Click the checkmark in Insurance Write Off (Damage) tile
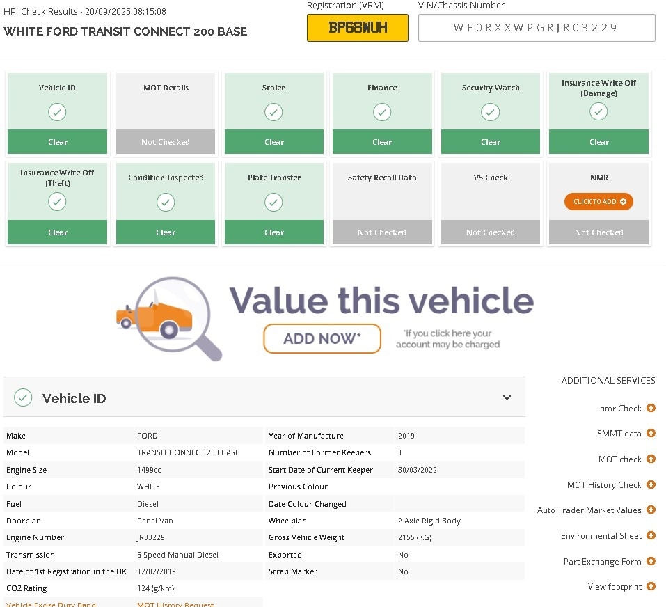 coord(598,111)
